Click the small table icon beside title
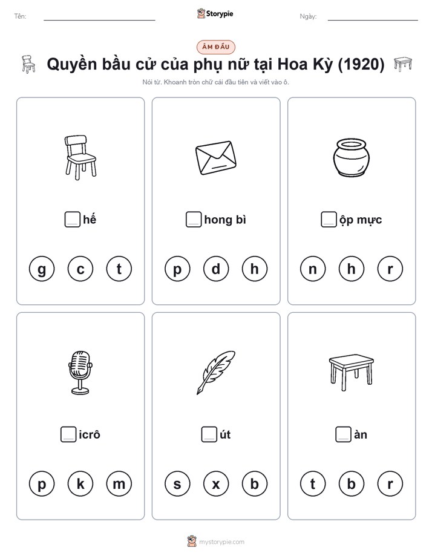 coord(403,64)
